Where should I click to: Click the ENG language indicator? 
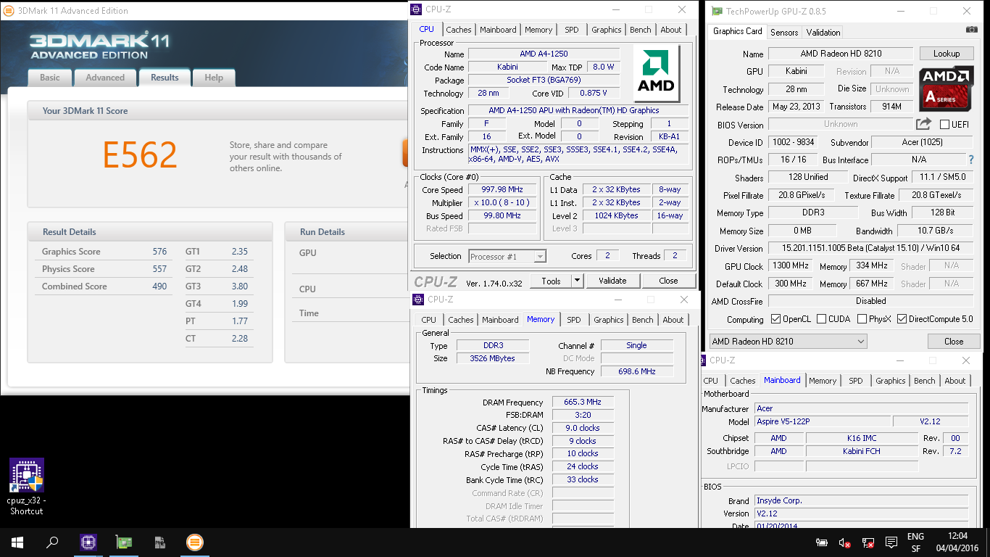(x=915, y=537)
